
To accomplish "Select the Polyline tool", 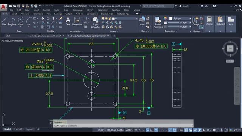I will [x=12, y=21].
